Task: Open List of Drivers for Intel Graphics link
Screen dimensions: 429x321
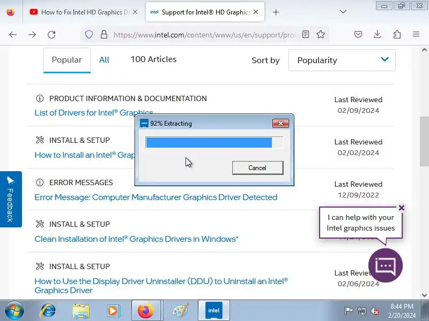Action: tap(93, 112)
